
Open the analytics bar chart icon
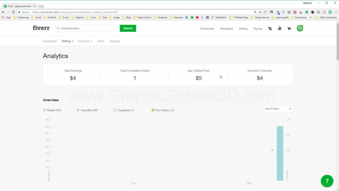(x=280, y=28)
